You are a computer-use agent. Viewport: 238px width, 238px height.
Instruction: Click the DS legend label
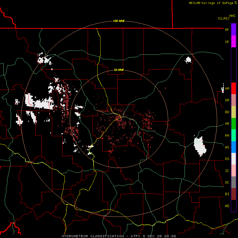pyautogui.click(x=227, y=159)
